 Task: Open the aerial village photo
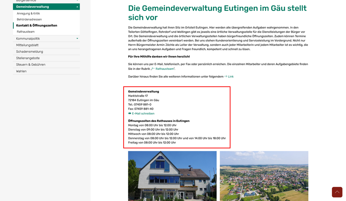click(x=264, y=176)
